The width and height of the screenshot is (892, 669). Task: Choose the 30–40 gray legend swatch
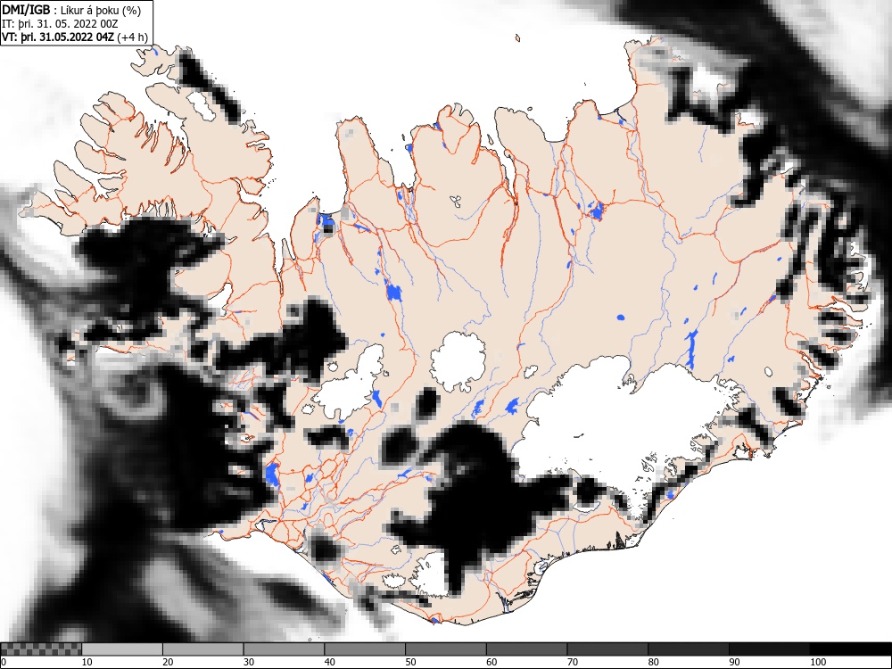point(284,649)
